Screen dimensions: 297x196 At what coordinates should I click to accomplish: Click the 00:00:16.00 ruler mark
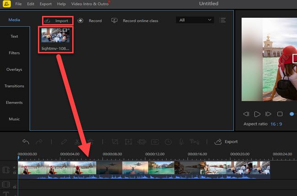(197, 154)
